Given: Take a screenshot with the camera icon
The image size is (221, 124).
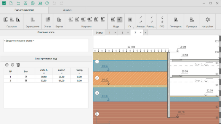Looking at the screenshot, I should click(x=40, y=3).
